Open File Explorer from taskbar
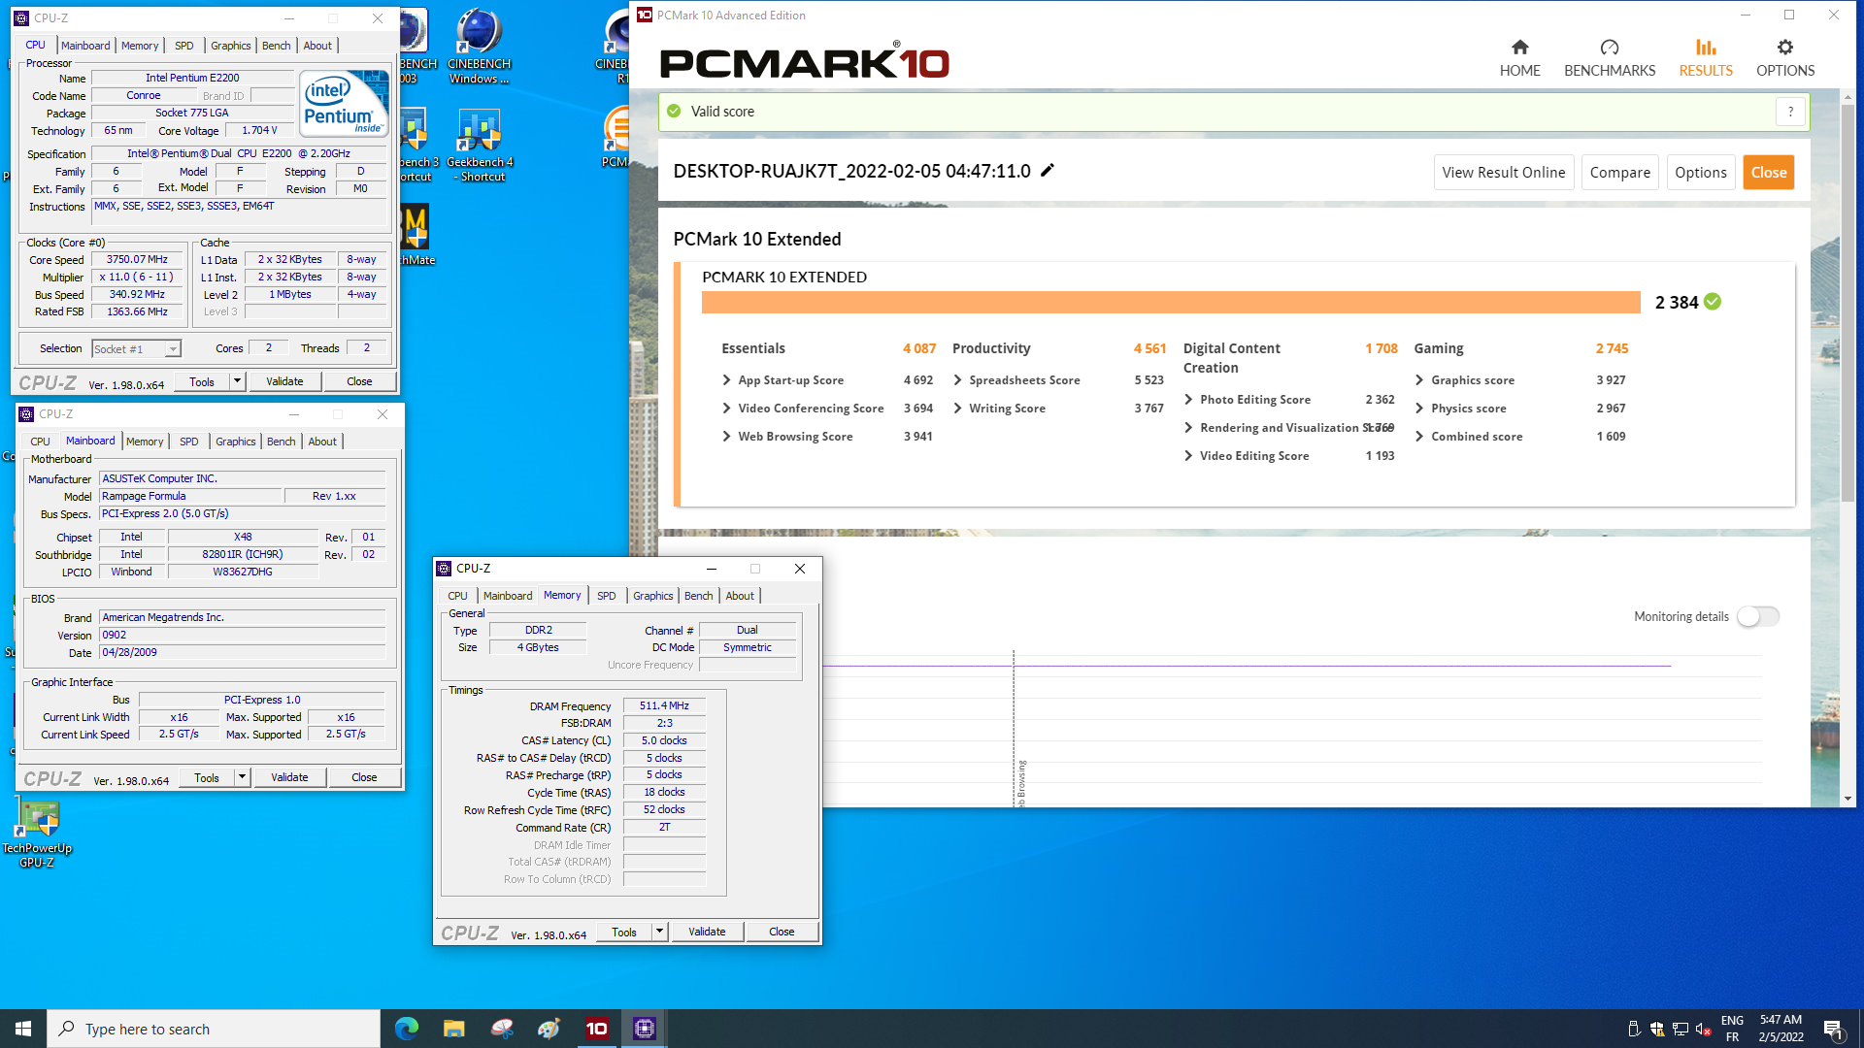 click(x=454, y=1029)
